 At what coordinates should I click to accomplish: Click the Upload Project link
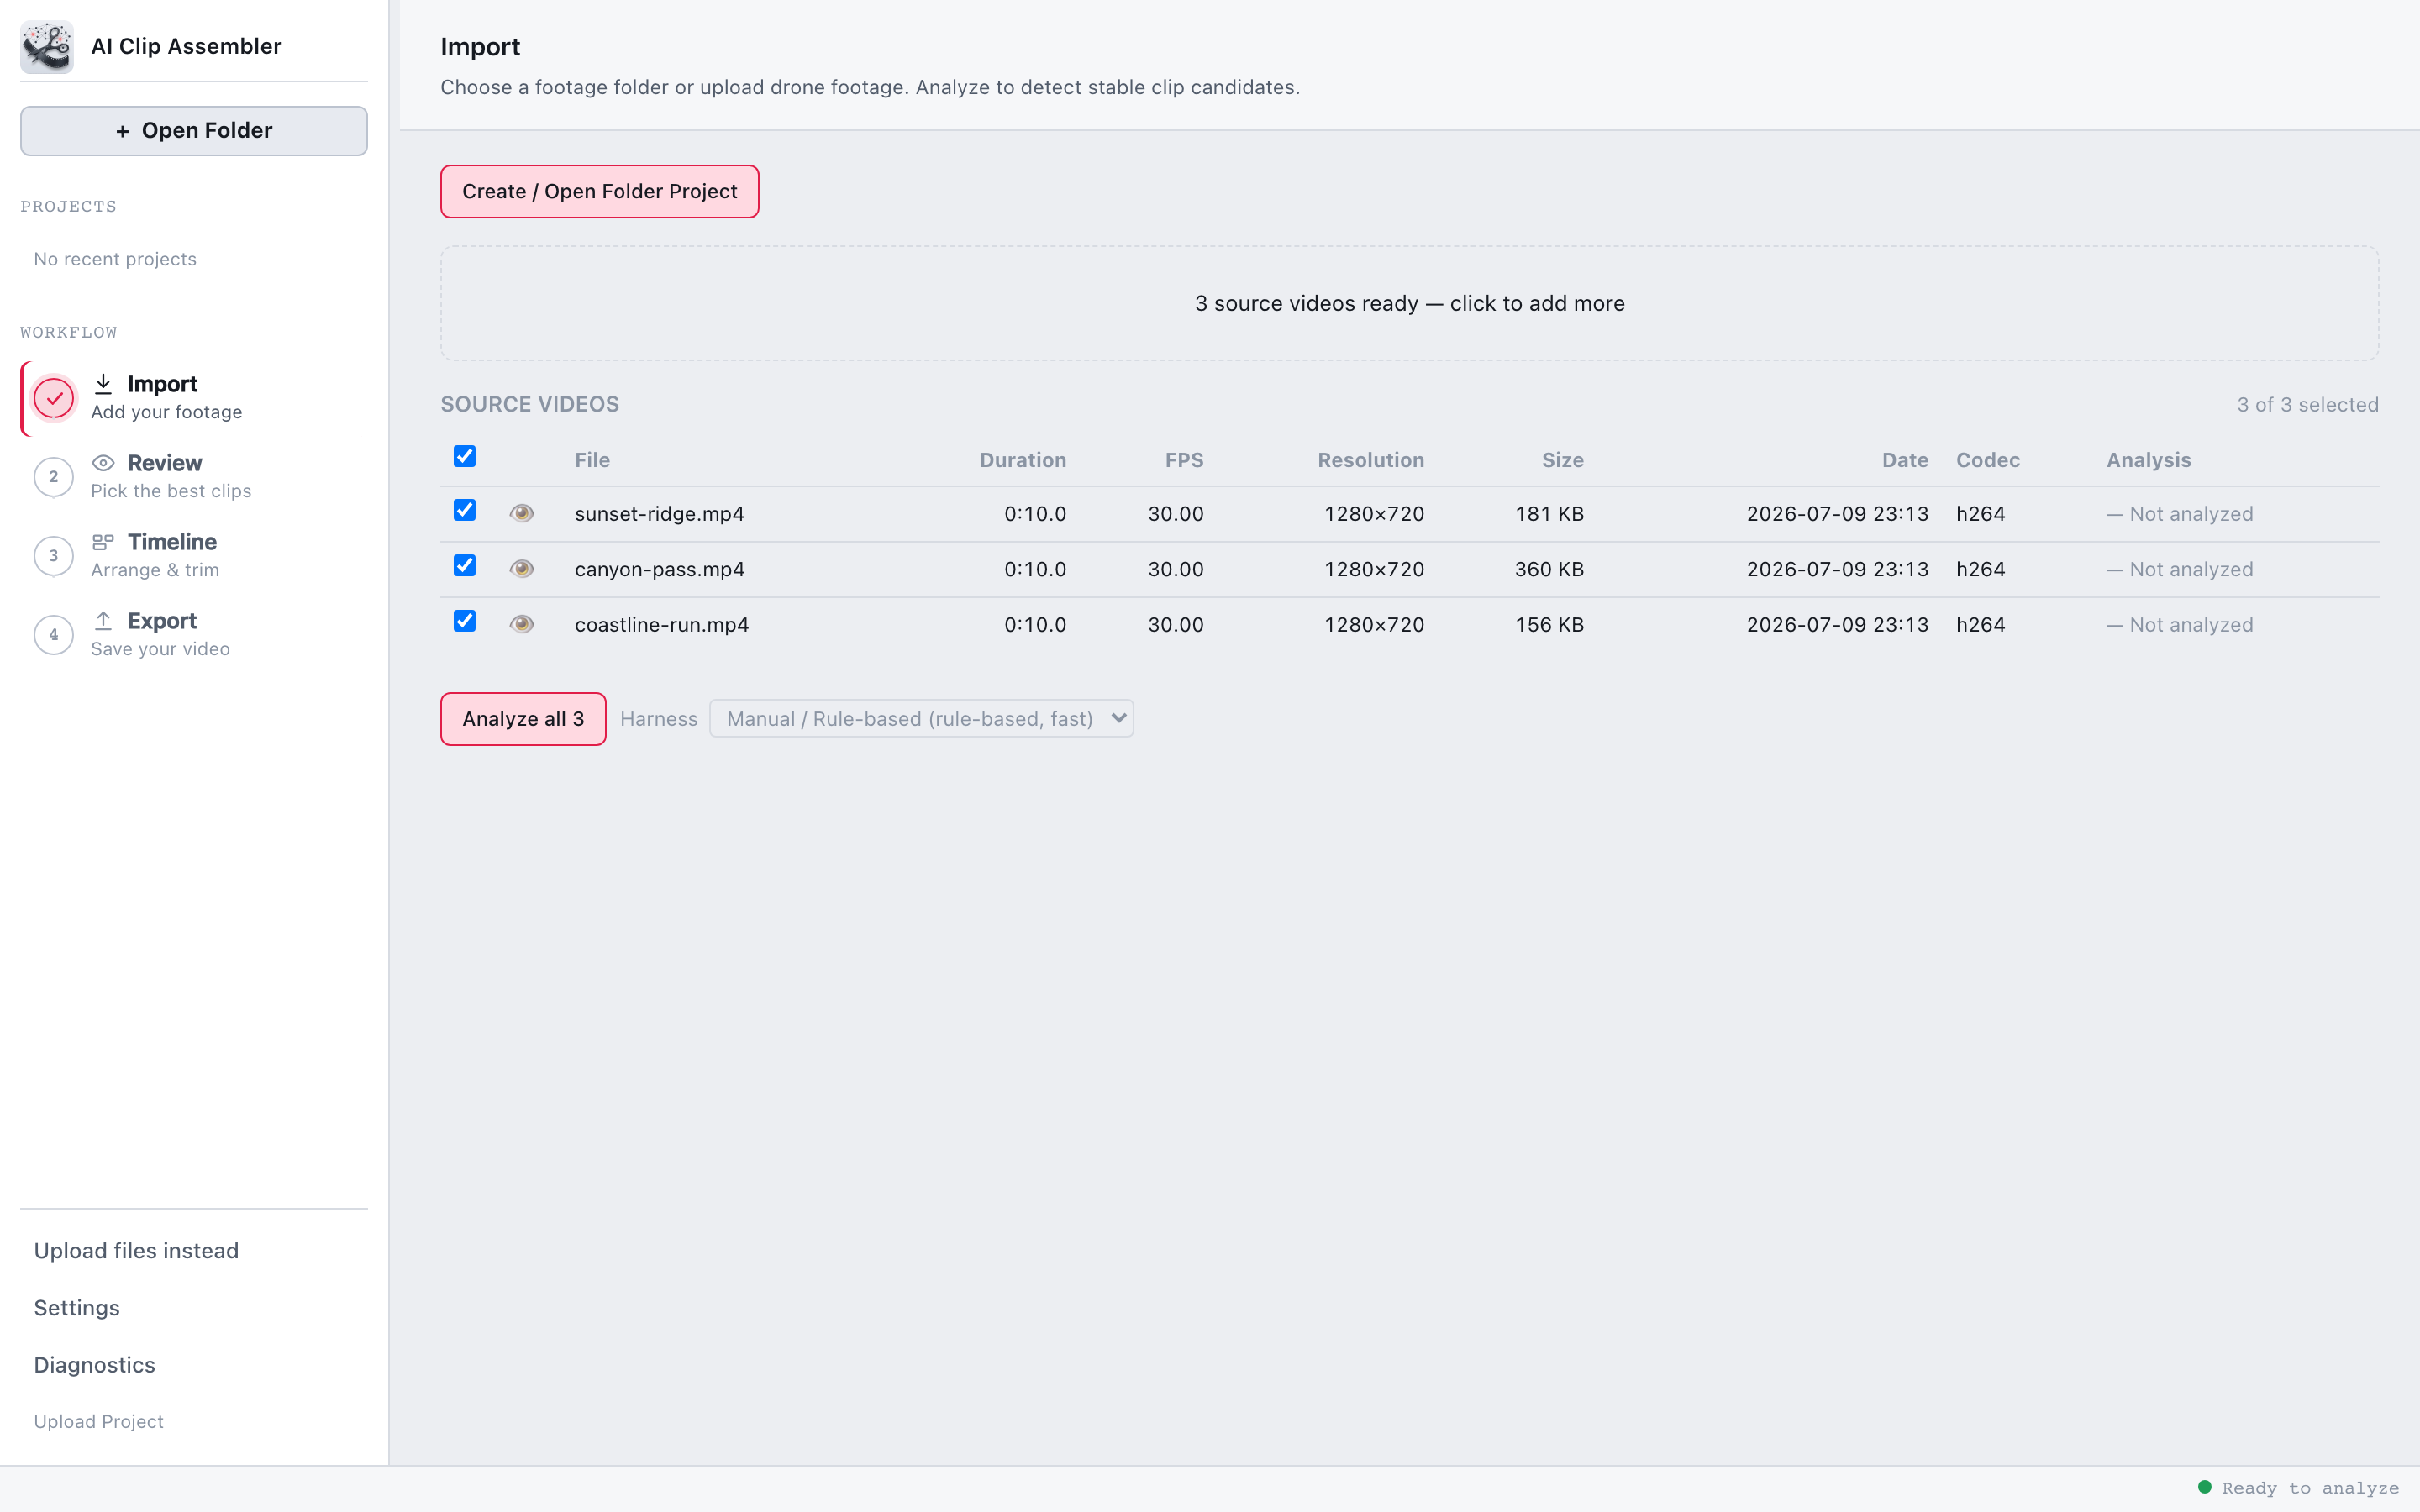99,1421
